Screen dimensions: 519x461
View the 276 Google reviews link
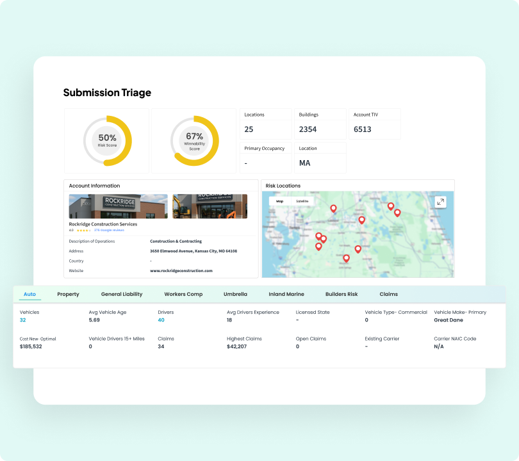[110, 230]
